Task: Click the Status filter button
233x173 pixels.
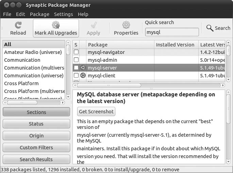Action: point(36,124)
